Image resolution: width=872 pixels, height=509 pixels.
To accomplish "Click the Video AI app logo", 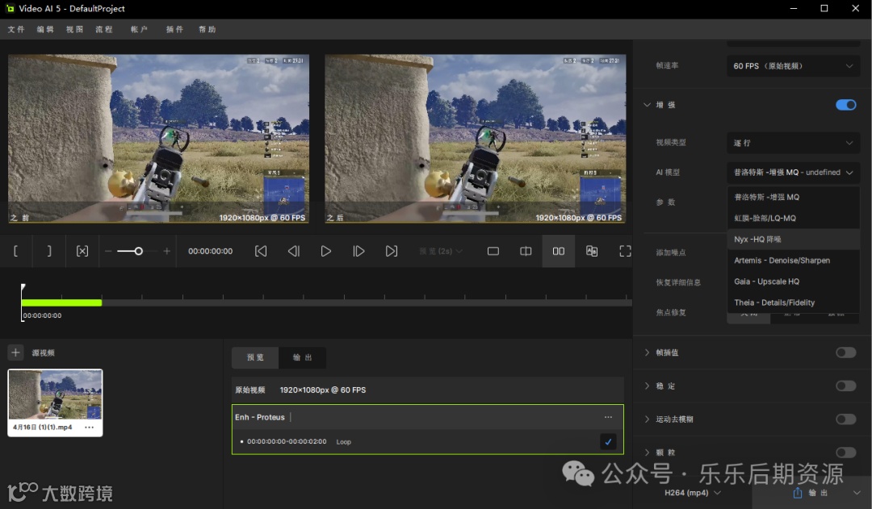I will (10, 8).
